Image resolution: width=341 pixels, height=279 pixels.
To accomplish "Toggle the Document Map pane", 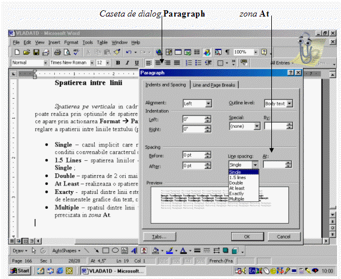I will point(218,52).
